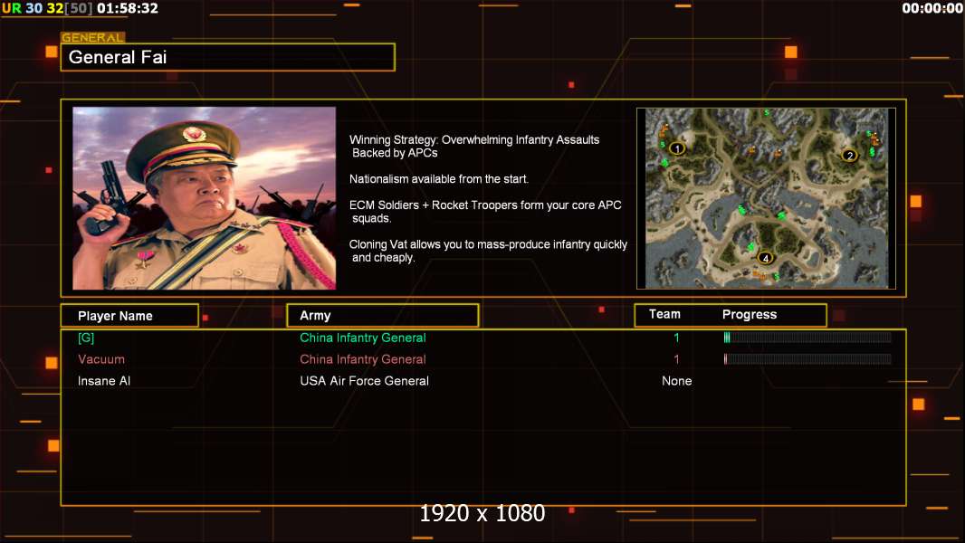965x543 pixels.
Task: Click the Team column label
Action: pyautogui.click(x=664, y=314)
